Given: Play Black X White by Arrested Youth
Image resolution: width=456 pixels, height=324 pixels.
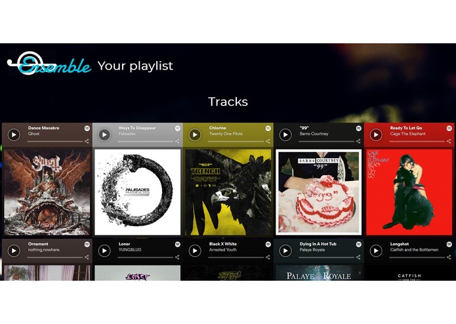Looking at the screenshot, I should coord(195,251).
